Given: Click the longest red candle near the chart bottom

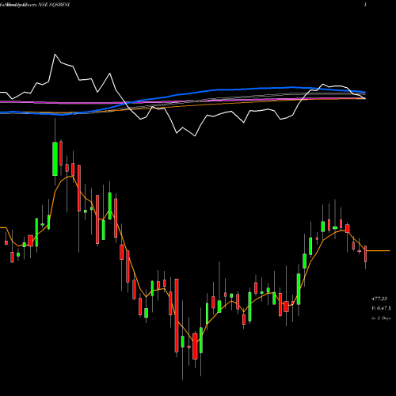Looking at the screenshot, I should 177,315.
